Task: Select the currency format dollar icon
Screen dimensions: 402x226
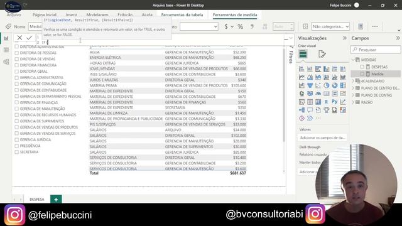Action: click(226, 26)
